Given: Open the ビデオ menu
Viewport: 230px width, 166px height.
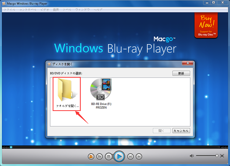Looking at the screenshot, I should (x=45, y=9).
